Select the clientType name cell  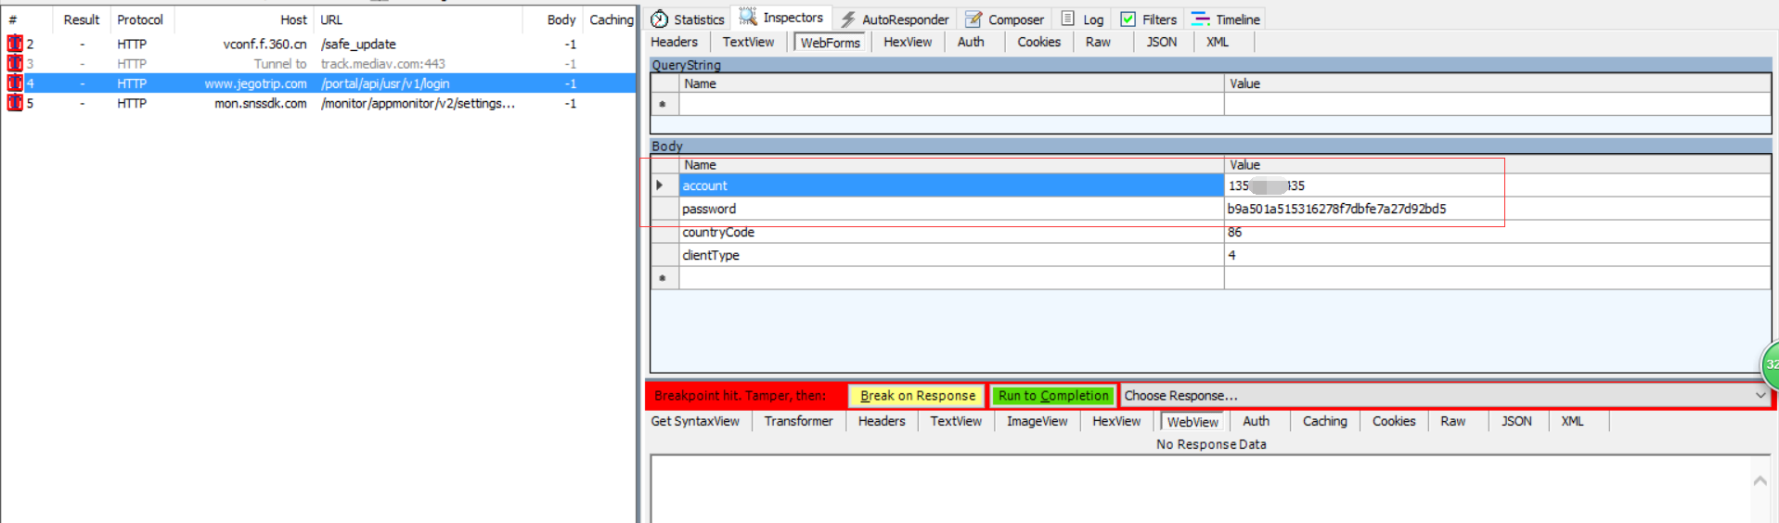[x=951, y=255]
